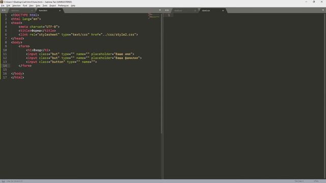Open the File menu
Viewport: 326px width, 183px height.
(3, 6)
